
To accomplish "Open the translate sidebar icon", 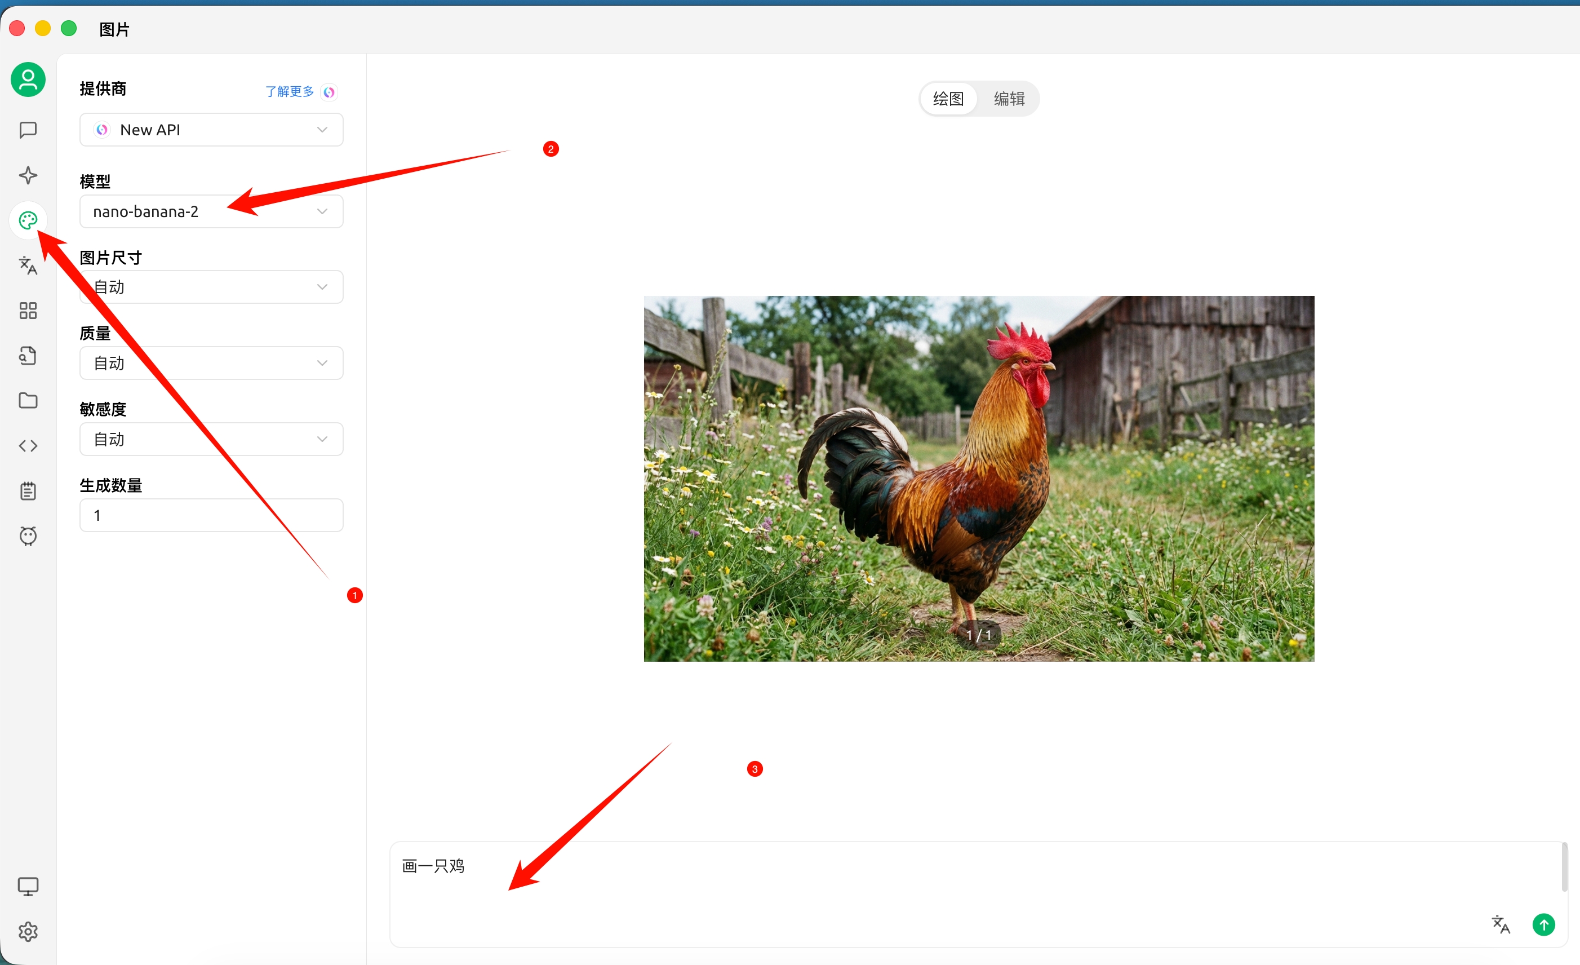I will click(28, 265).
